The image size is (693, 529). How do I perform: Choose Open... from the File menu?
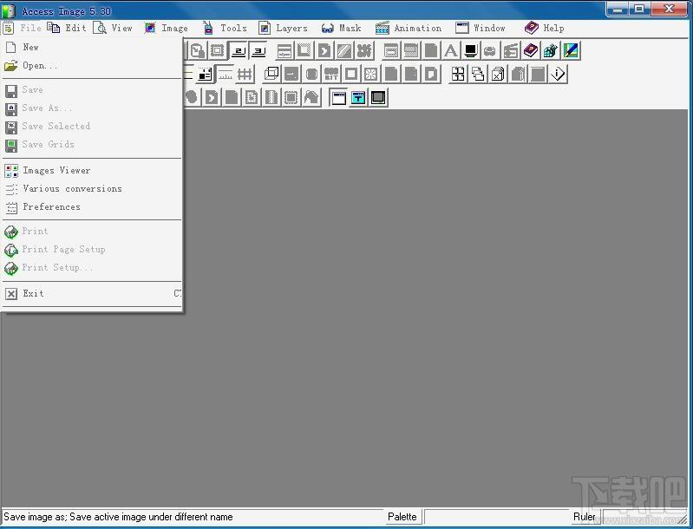click(92, 65)
